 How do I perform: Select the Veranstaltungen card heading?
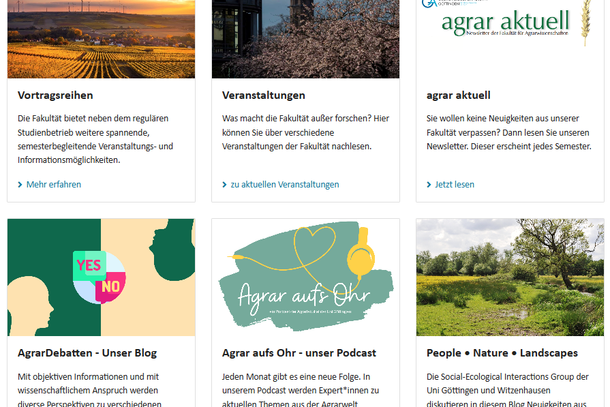pyautogui.click(x=263, y=95)
